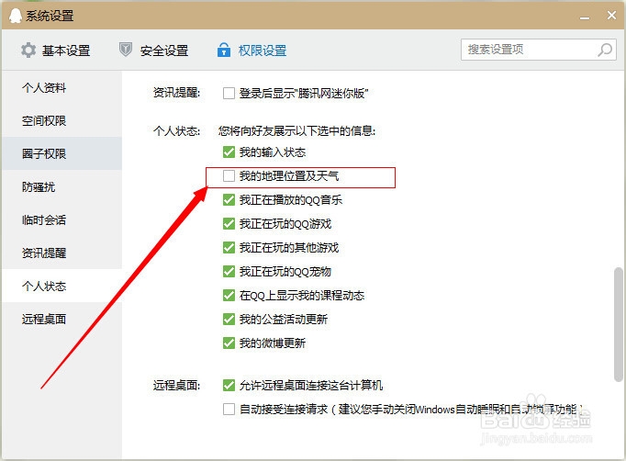The height and width of the screenshot is (461, 626).
Task: Click the gear icon for 基本设置
Action: 28,51
